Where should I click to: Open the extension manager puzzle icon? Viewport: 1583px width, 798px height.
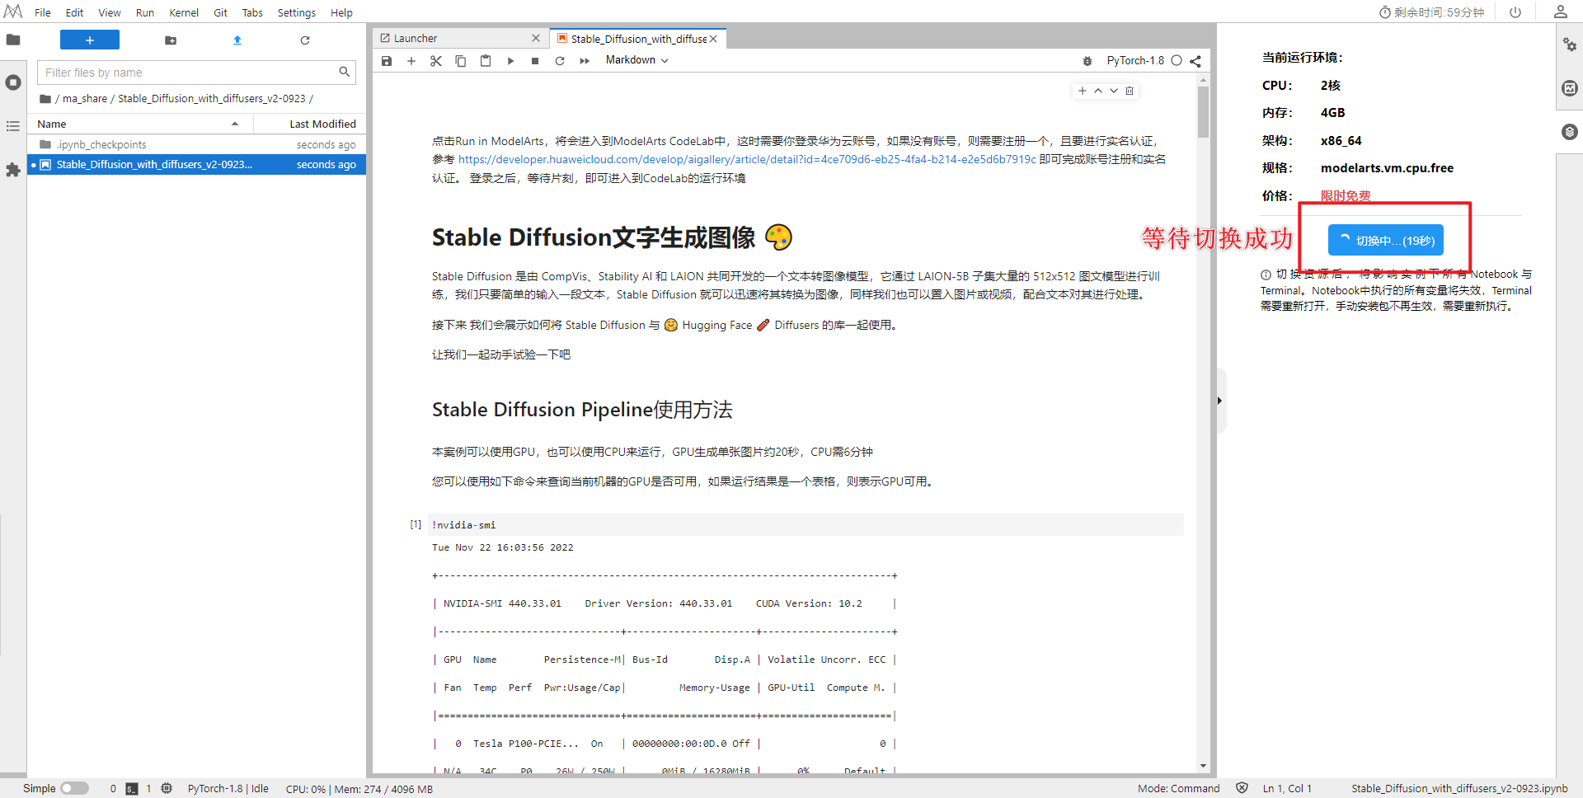13,170
